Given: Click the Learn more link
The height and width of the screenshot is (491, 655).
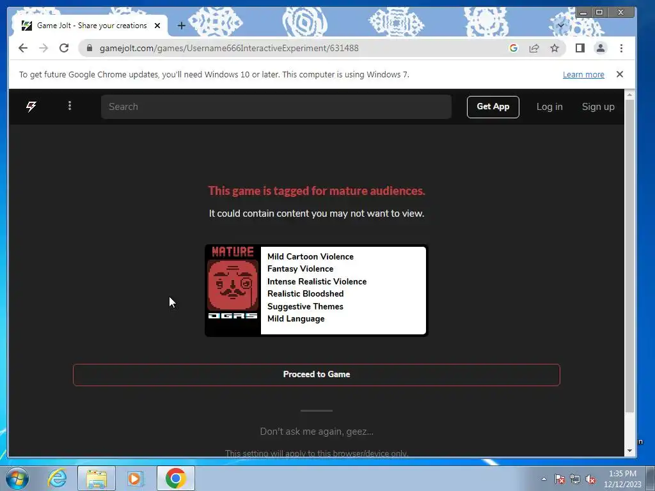Looking at the screenshot, I should tap(583, 74).
